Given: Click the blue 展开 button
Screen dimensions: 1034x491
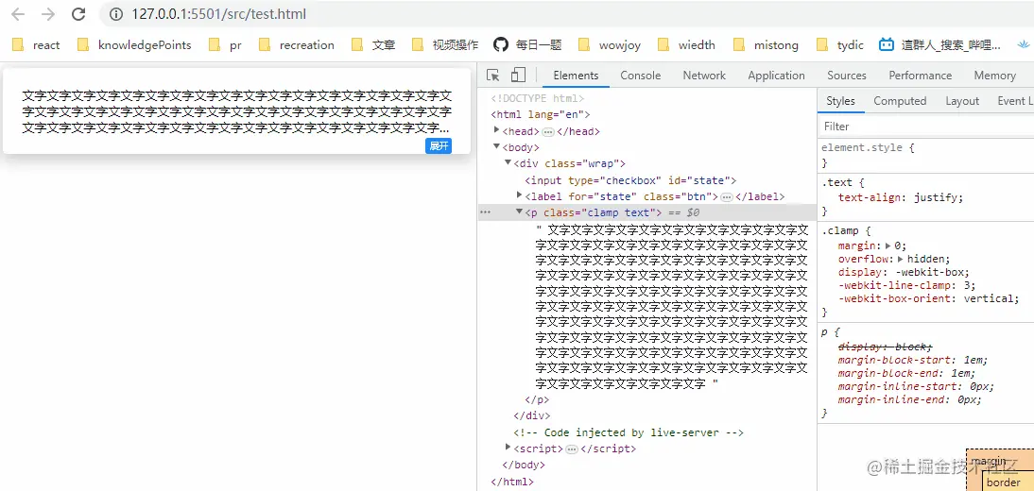Looking at the screenshot, I should pyautogui.click(x=439, y=145).
